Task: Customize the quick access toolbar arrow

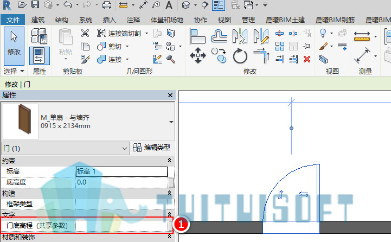Action: (x=265, y=5)
